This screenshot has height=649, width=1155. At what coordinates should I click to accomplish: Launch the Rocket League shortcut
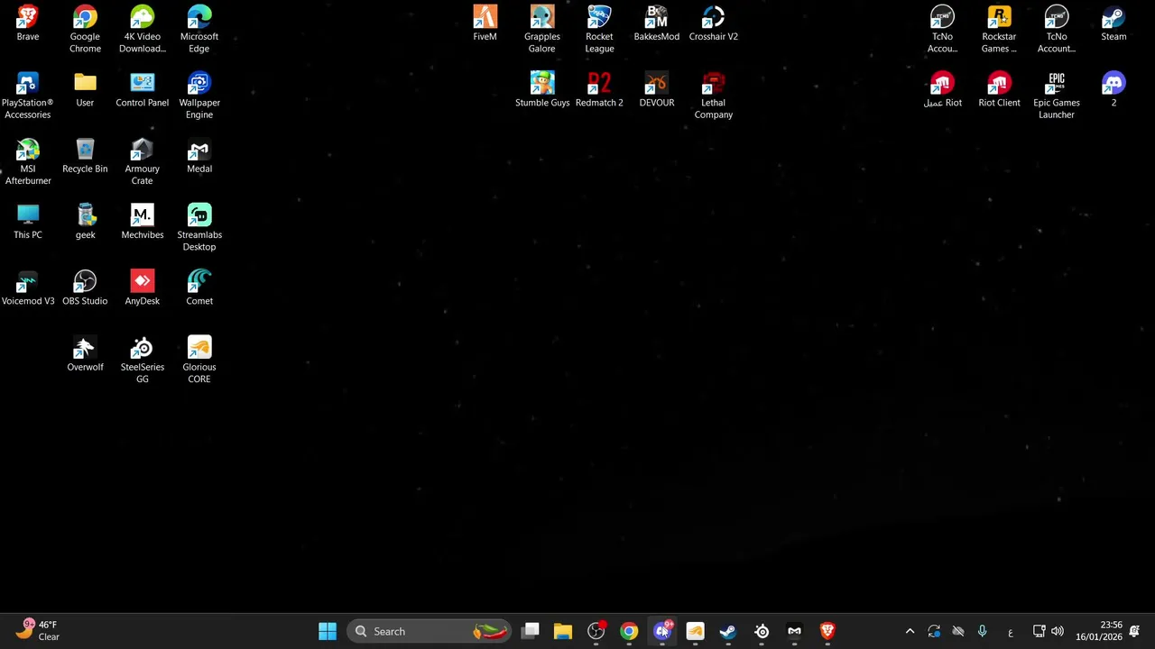click(x=599, y=30)
